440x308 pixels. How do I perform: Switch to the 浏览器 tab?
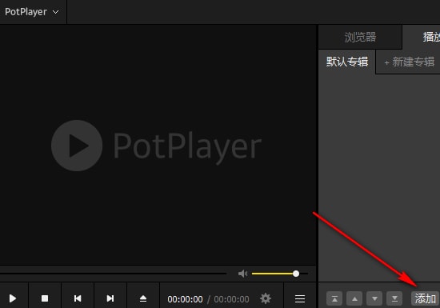pyautogui.click(x=360, y=37)
